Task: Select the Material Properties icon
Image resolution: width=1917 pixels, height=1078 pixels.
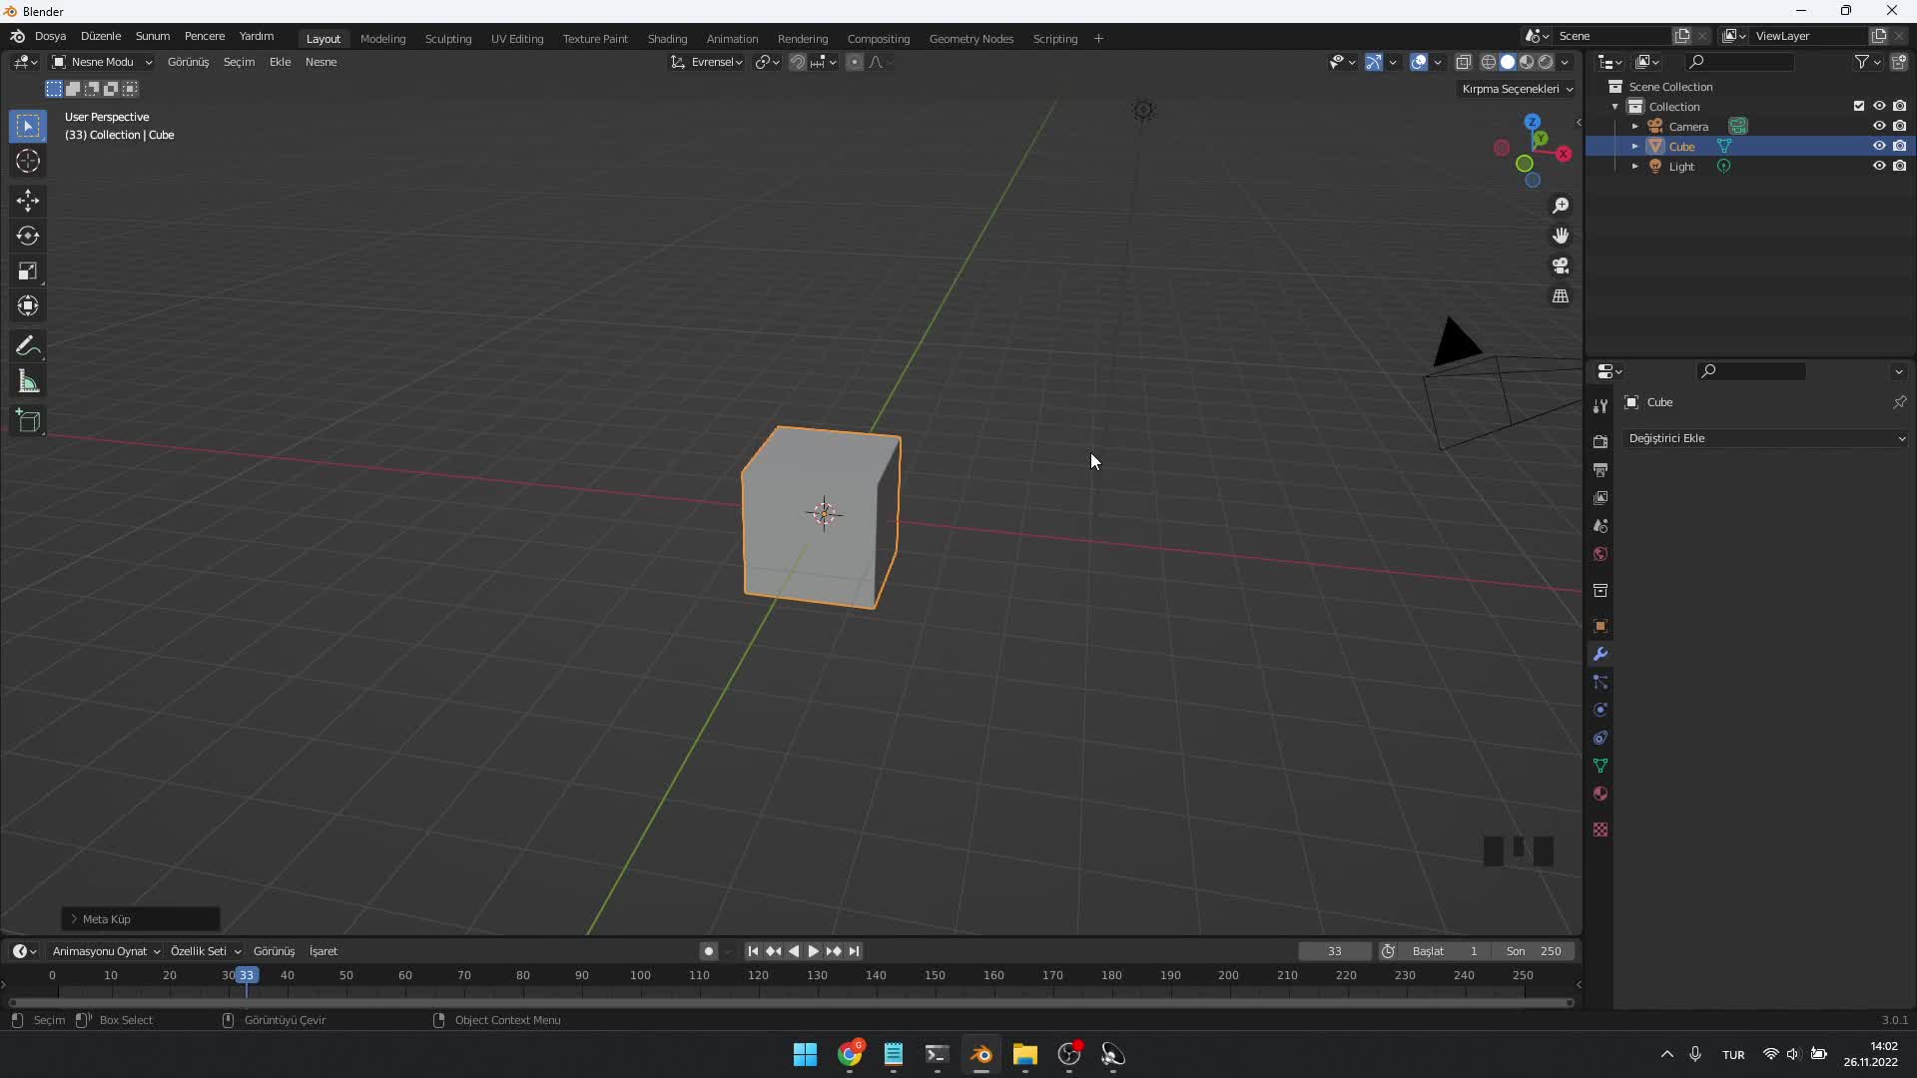Action: tap(1601, 794)
